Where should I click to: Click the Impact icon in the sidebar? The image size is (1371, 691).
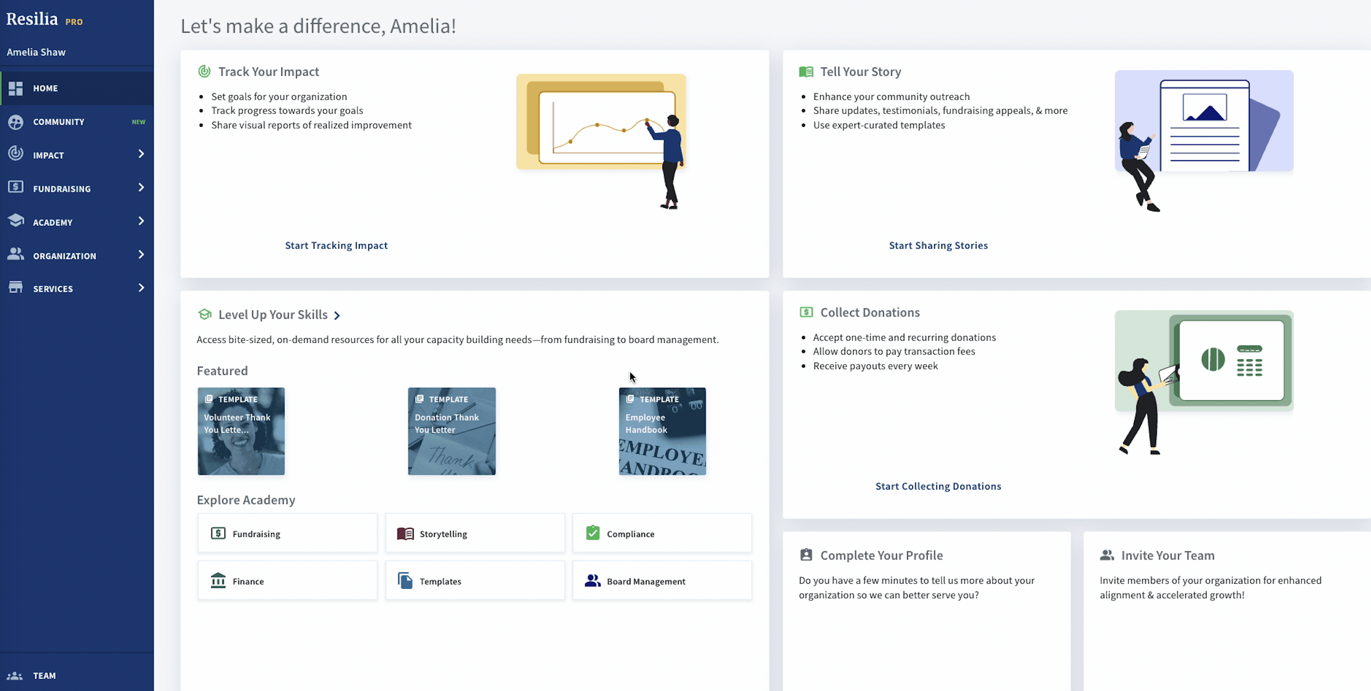click(16, 154)
